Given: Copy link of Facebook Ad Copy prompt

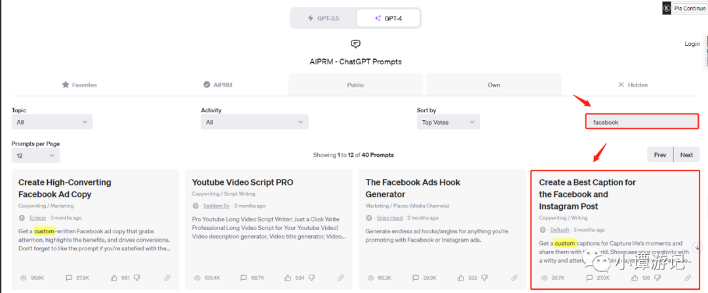Looking at the screenshot, I should pos(167,278).
